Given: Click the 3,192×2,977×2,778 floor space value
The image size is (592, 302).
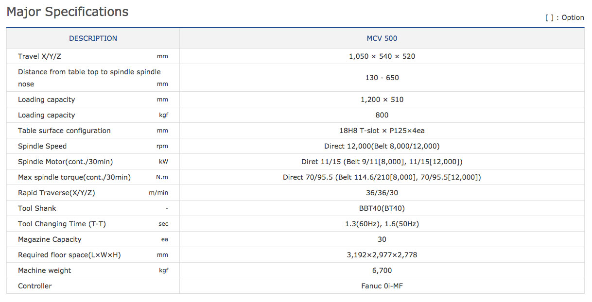Looking at the screenshot, I should [x=382, y=255].
